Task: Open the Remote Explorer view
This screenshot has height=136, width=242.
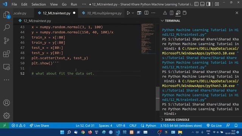Action: tap(6, 67)
